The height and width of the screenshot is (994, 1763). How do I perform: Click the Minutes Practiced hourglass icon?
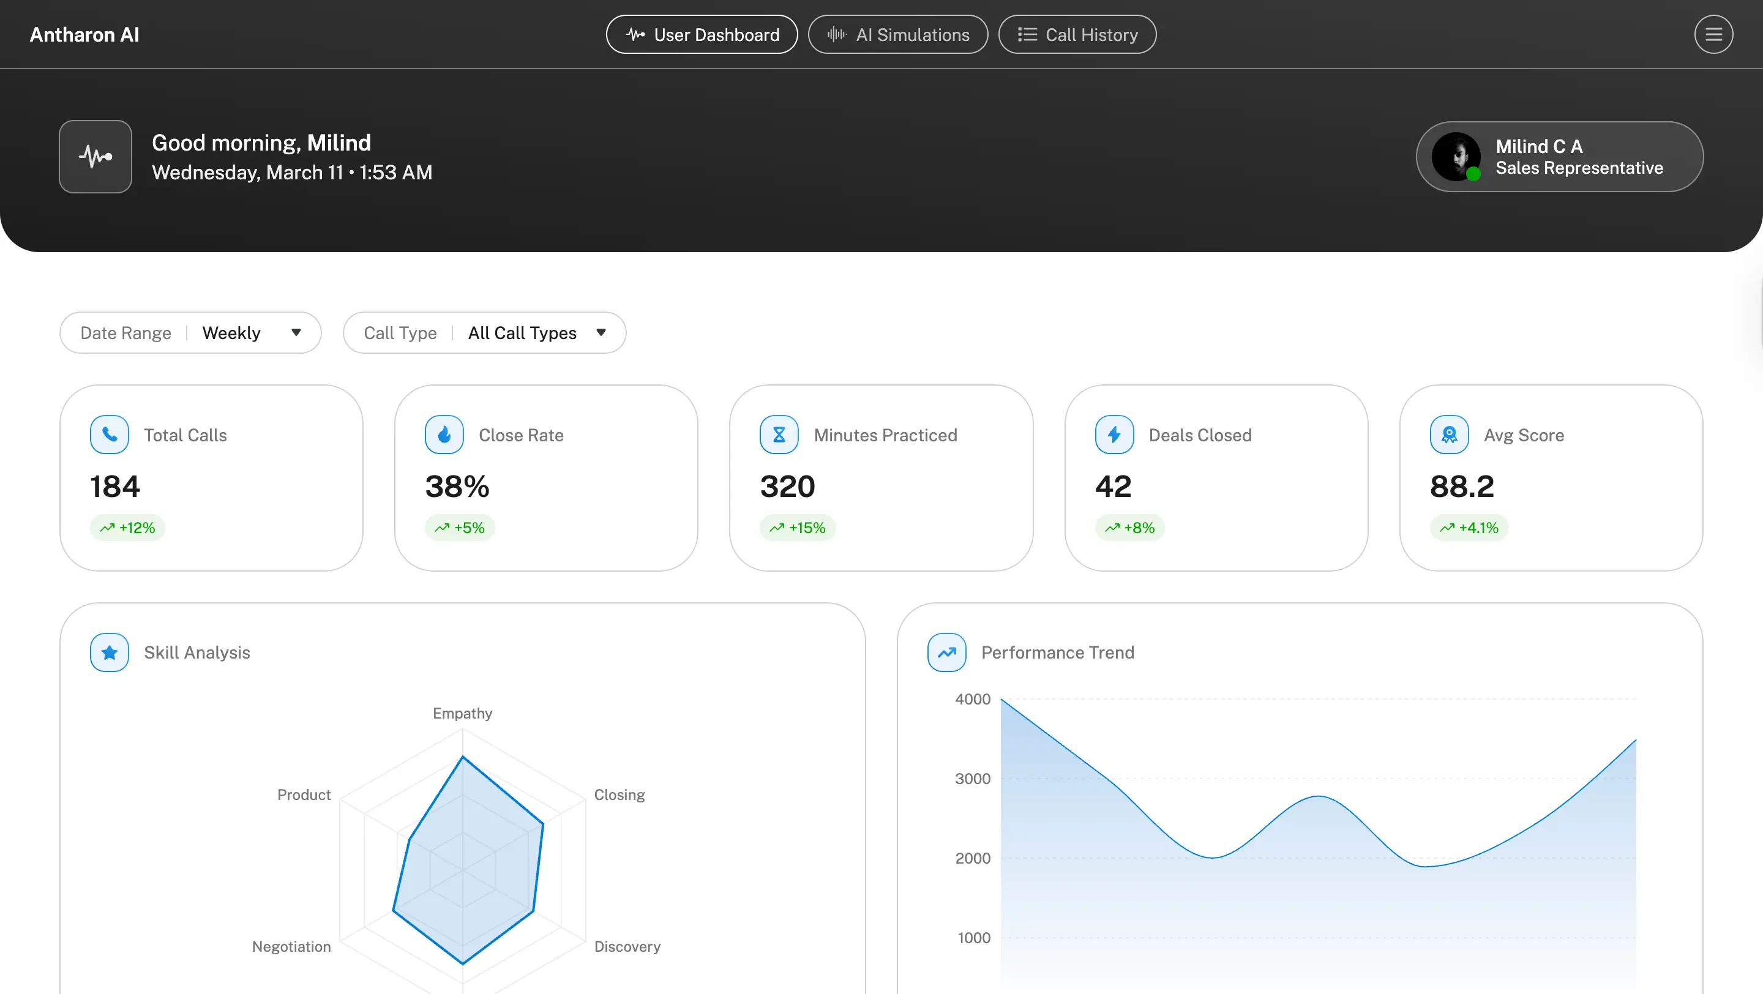[x=779, y=435]
